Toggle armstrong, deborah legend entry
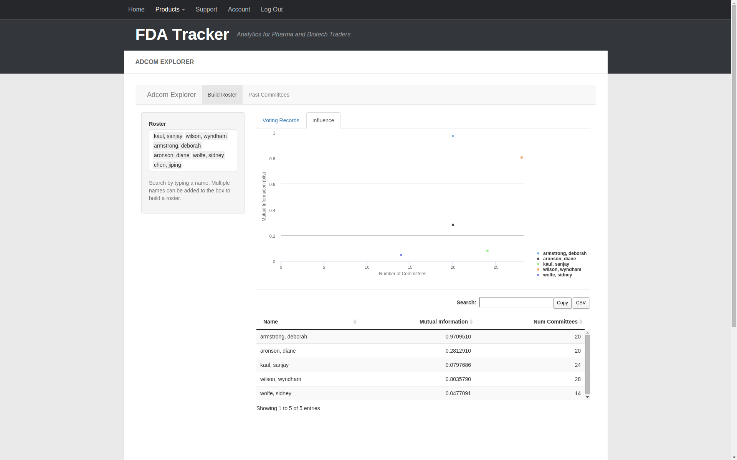This screenshot has width=737, height=460. pos(562,253)
